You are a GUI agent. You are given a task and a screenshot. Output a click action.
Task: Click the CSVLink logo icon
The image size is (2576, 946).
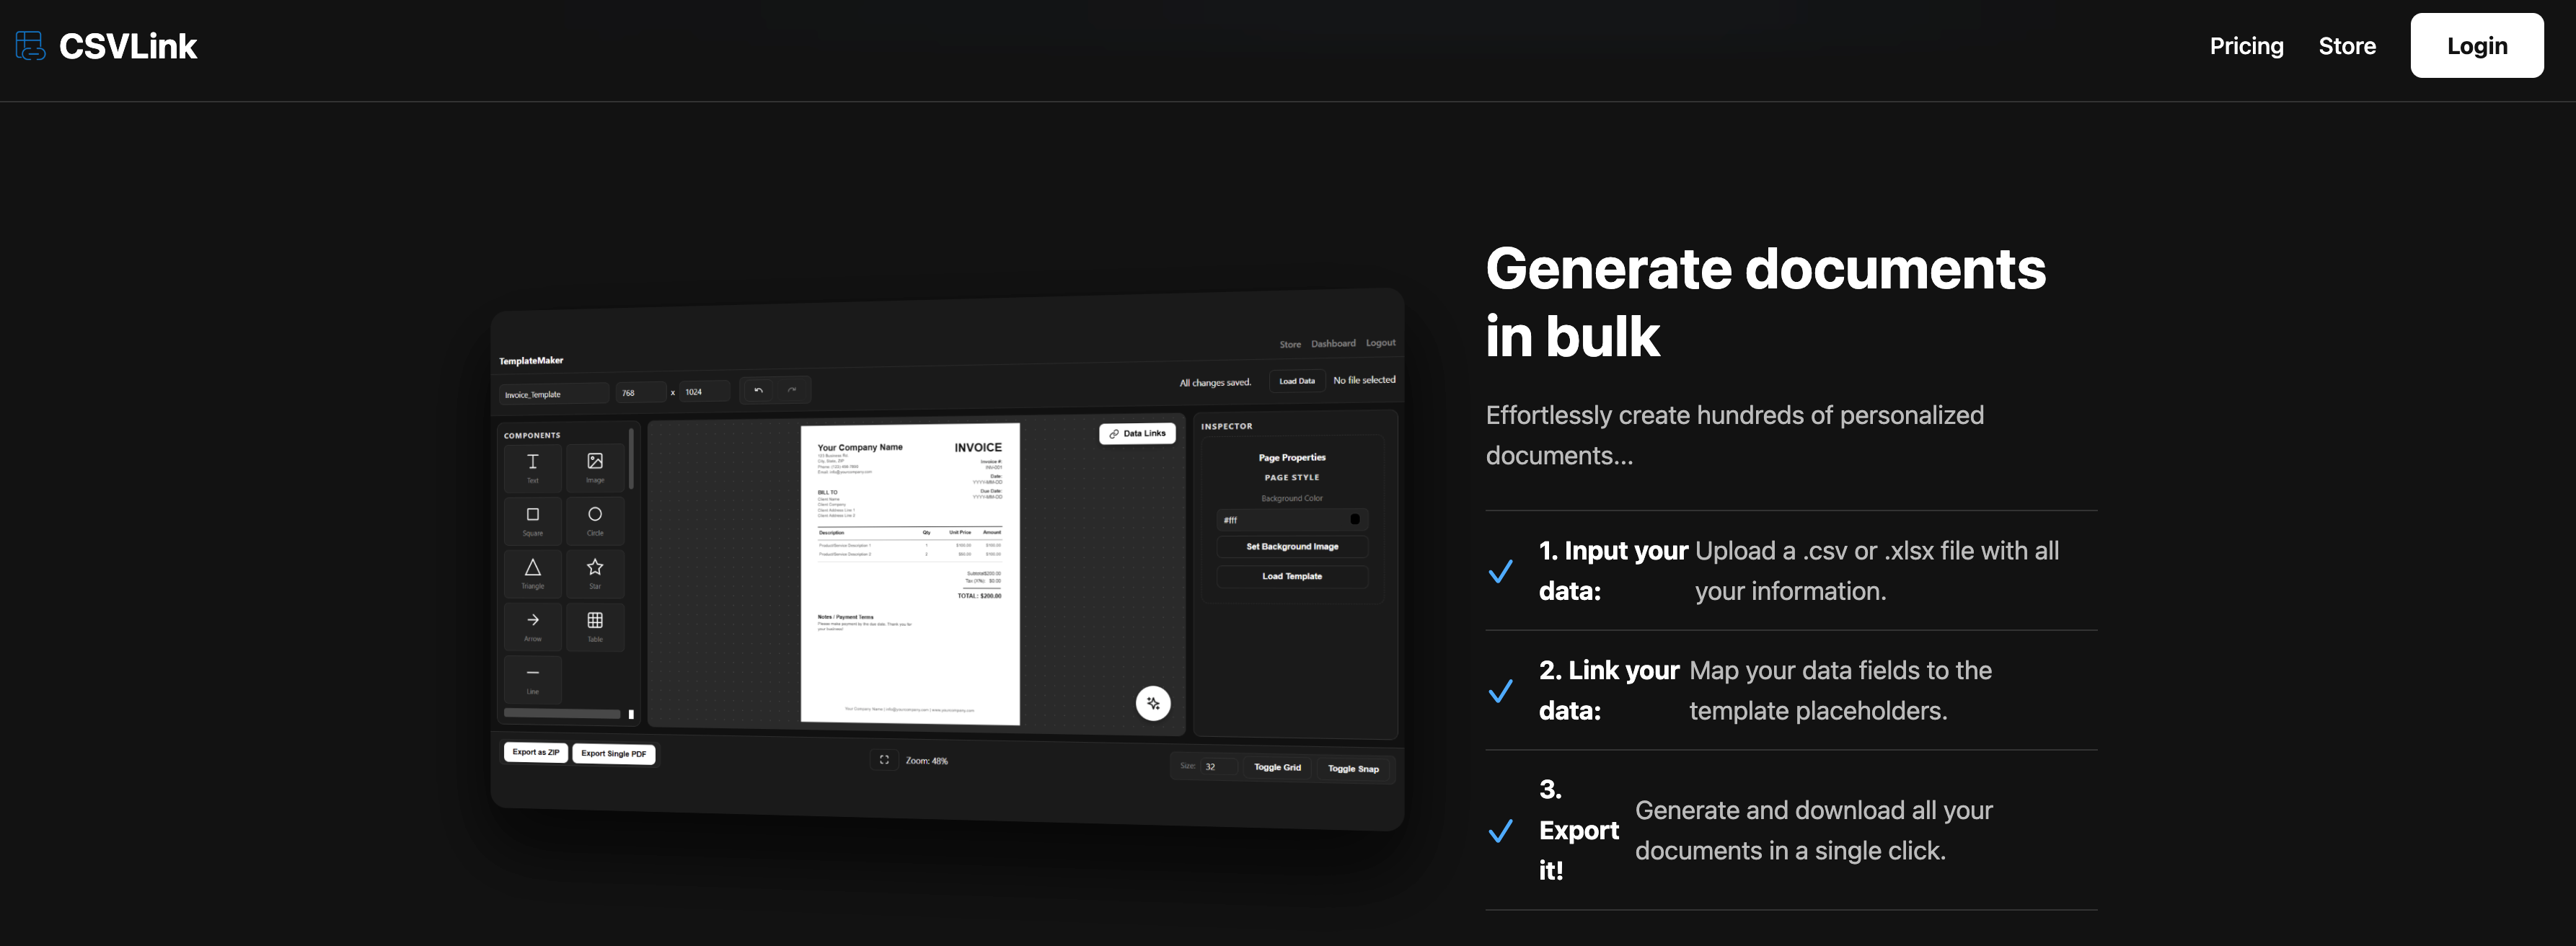click(30, 46)
